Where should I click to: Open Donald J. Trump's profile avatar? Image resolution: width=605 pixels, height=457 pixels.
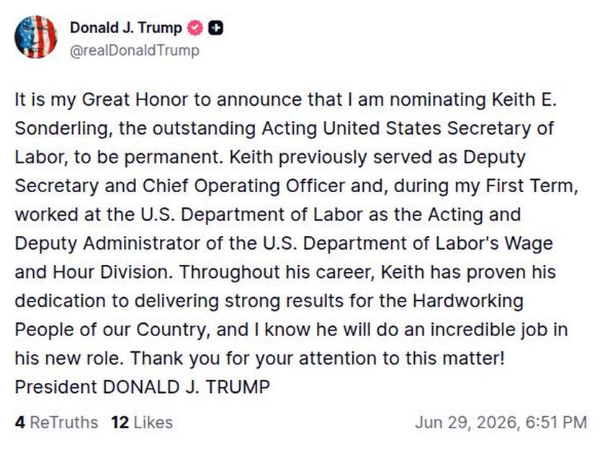(x=36, y=37)
